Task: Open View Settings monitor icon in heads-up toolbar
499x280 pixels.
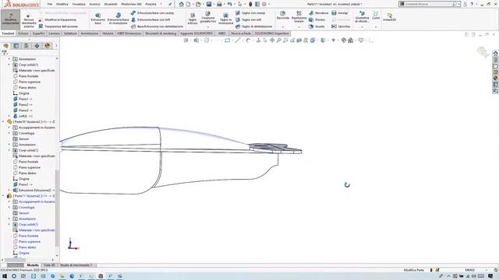Action: tap(361, 40)
